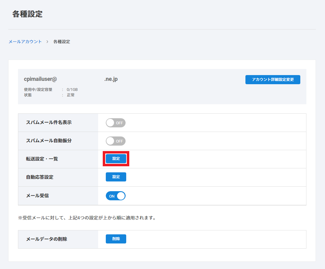Open 転送設定・一覧 with its 設定 button
The image size is (325, 269).
coord(116,159)
